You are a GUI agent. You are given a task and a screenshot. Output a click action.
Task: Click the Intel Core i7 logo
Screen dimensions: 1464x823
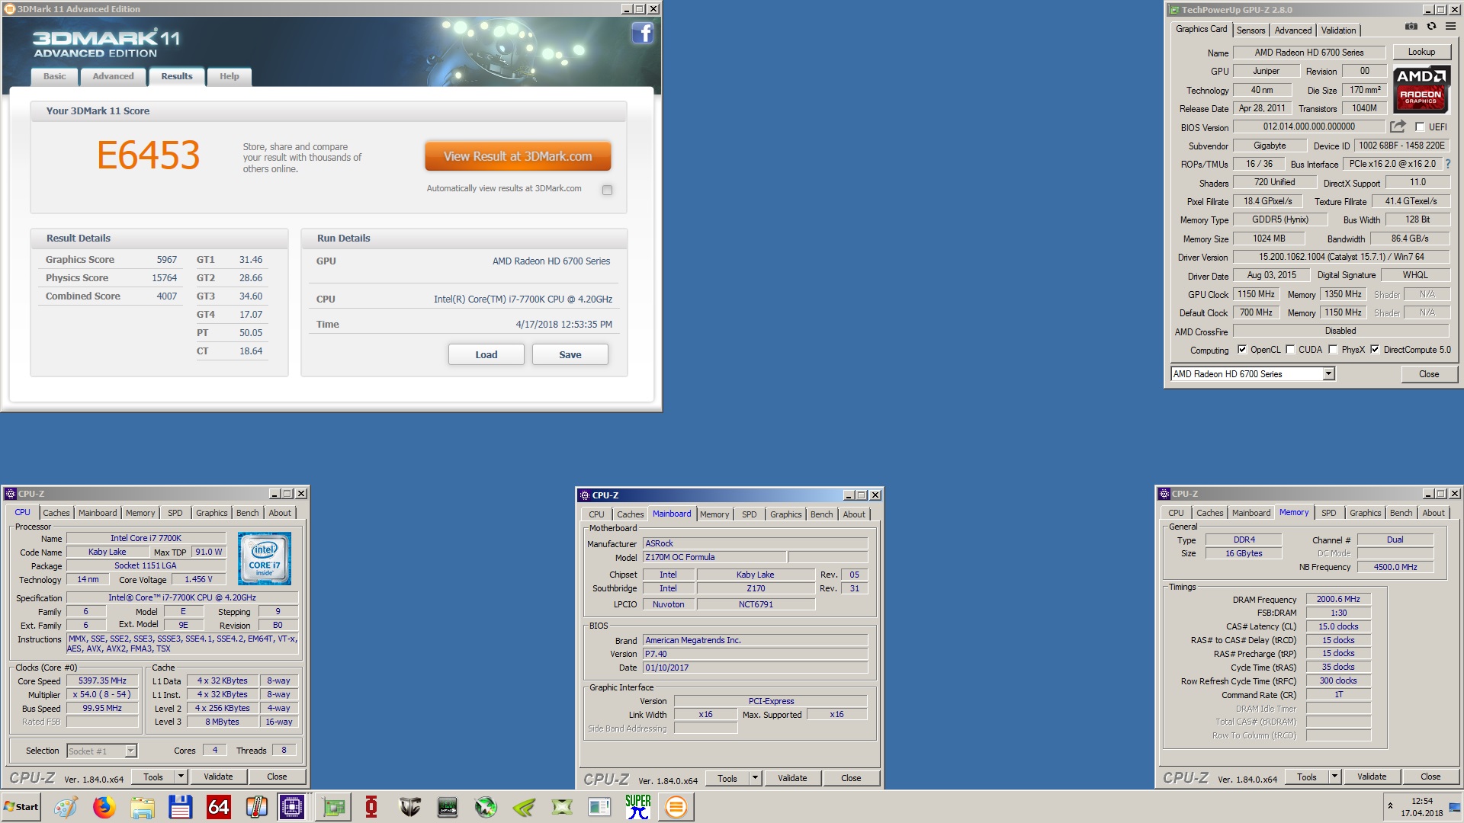pyautogui.click(x=264, y=559)
